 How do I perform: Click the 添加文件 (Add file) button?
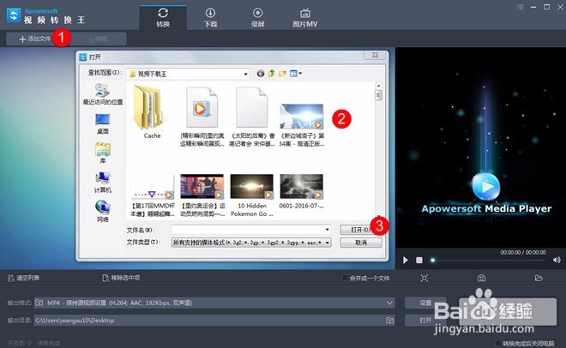[35, 39]
